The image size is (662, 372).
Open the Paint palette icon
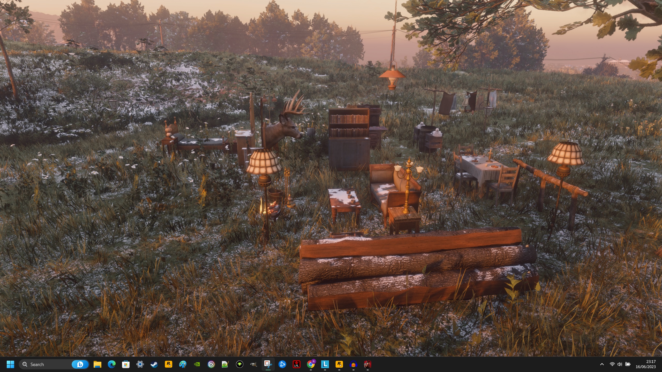coord(183,364)
